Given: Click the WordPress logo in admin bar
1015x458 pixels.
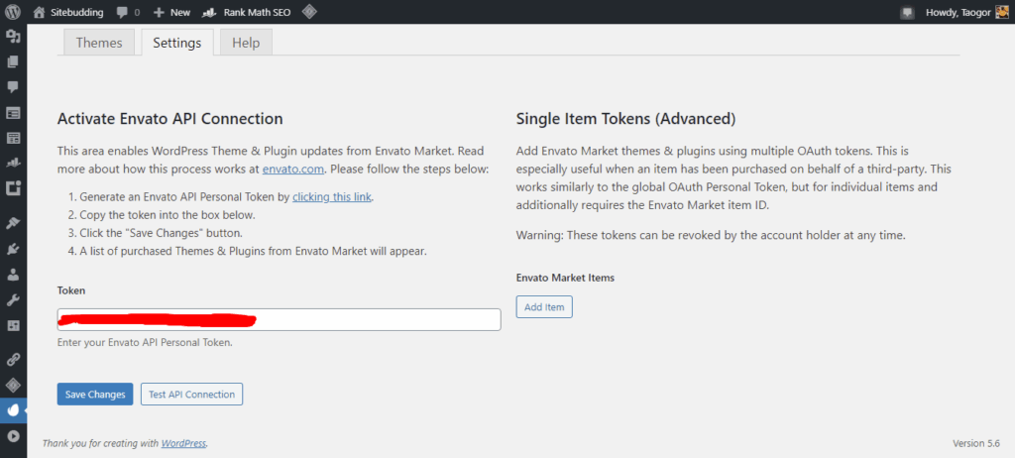Looking at the screenshot, I should (x=13, y=12).
